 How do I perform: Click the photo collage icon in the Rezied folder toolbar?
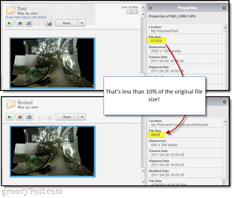click(20, 117)
